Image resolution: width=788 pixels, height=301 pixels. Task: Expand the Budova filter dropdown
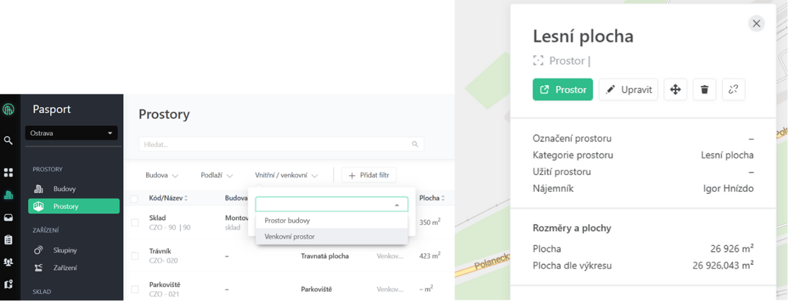click(162, 176)
